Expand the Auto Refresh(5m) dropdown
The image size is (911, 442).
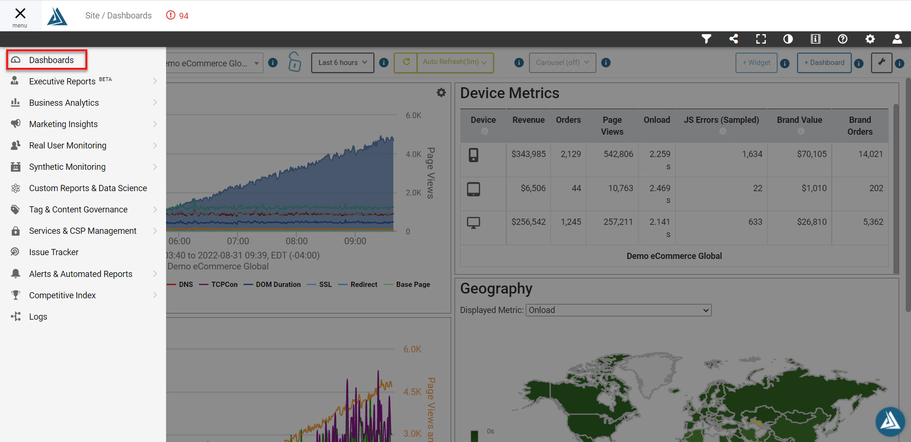pyautogui.click(x=455, y=63)
